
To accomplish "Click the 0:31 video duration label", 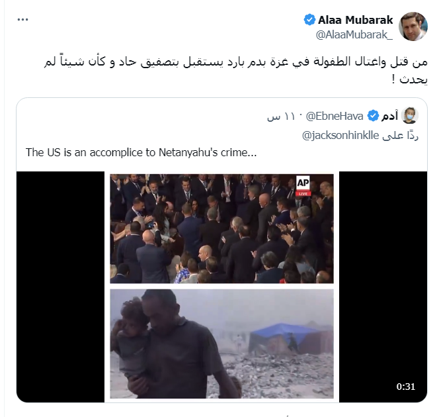I will (x=406, y=387).
